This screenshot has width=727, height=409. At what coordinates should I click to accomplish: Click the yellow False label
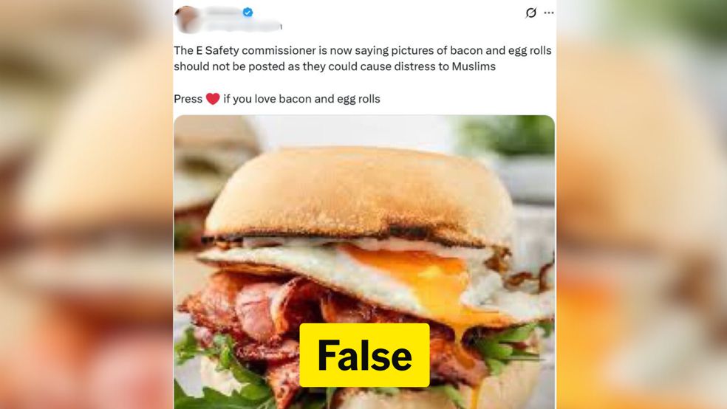[364, 355]
